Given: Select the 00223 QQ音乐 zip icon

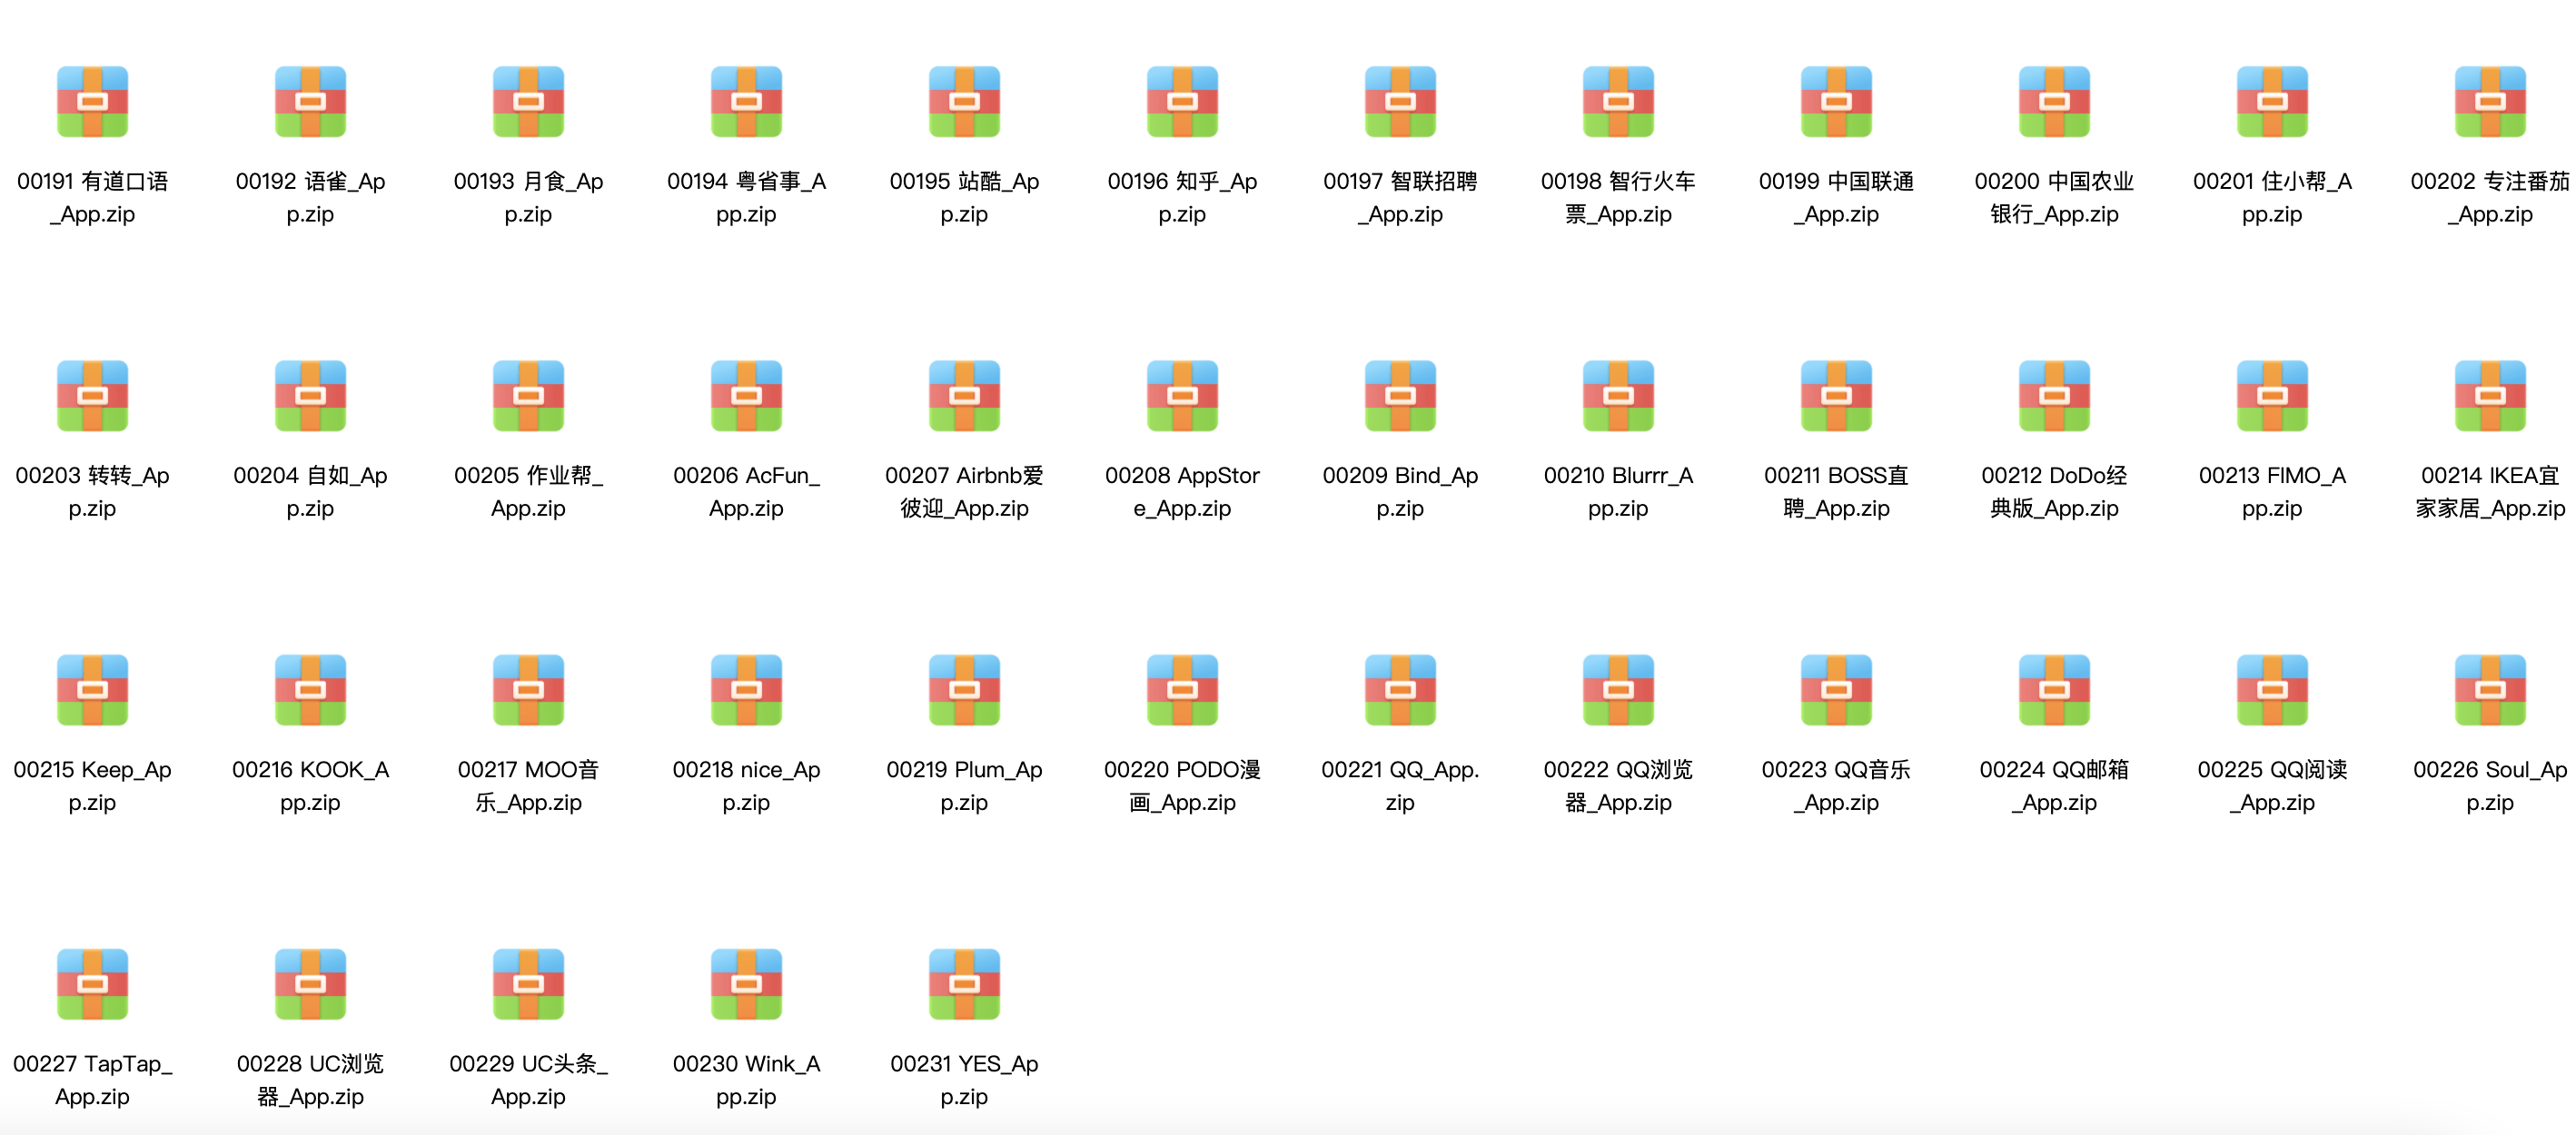Looking at the screenshot, I should point(1836,690).
